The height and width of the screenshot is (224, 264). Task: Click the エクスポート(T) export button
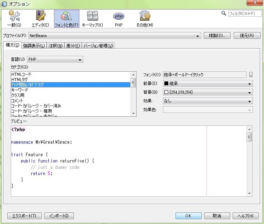tap(24, 216)
